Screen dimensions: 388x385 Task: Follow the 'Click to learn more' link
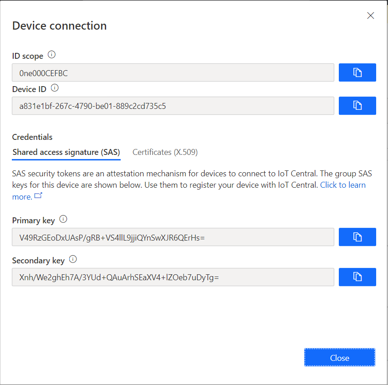coord(342,185)
